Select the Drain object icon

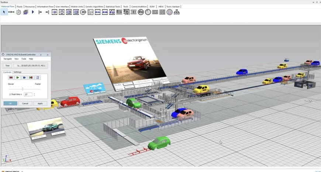tap(47, 12)
